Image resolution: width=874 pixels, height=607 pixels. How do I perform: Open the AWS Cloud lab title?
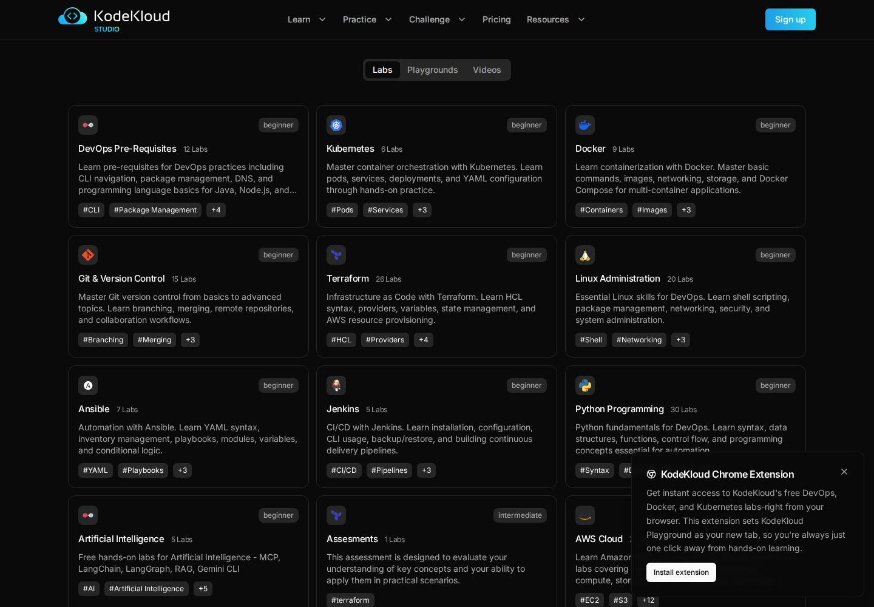pos(598,539)
